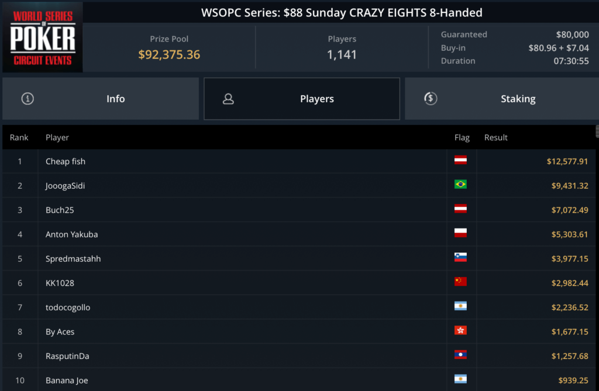Click player name todocogollo
Image resolution: width=599 pixels, height=391 pixels.
click(x=68, y=307)
